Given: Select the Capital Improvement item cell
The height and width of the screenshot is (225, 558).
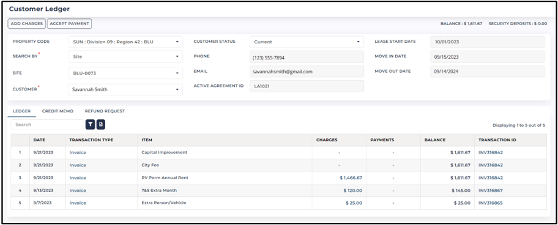Looking at the screenshot, I should [225, 152].
